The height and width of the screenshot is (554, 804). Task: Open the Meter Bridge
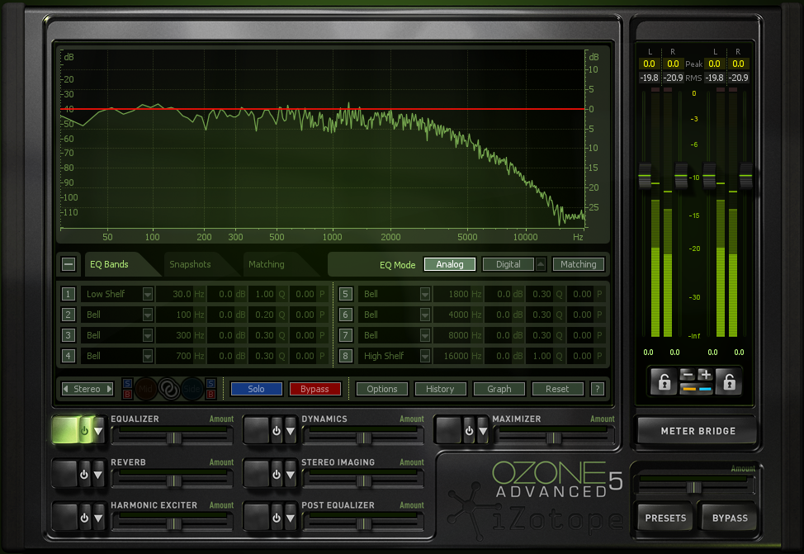(698, 431)
